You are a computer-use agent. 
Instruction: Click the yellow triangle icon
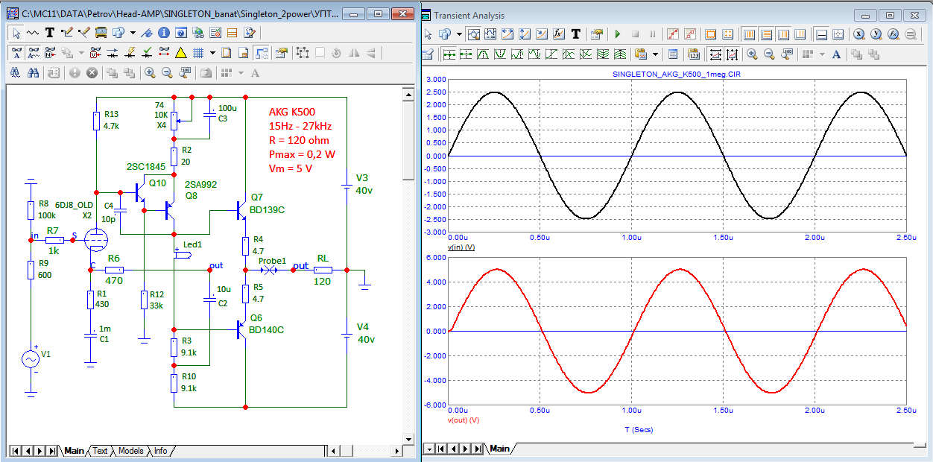180,53
